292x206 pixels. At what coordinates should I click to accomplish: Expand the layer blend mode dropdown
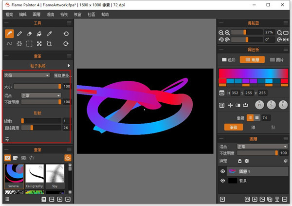[x=262, y=146]
